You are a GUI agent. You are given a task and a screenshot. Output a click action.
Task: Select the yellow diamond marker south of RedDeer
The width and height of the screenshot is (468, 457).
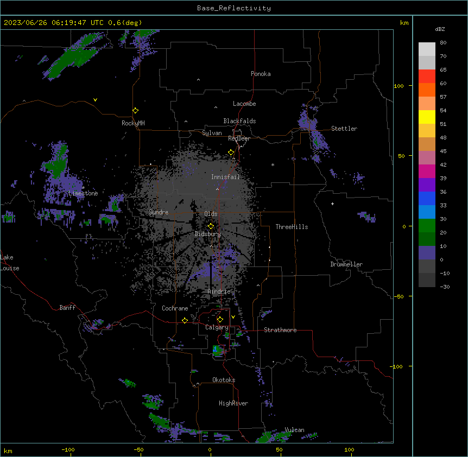[231, 153]
